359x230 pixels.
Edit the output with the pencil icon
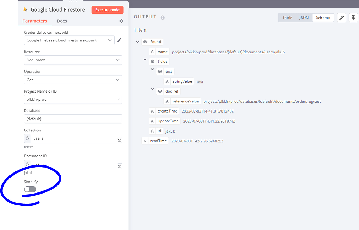coord(341,17)
